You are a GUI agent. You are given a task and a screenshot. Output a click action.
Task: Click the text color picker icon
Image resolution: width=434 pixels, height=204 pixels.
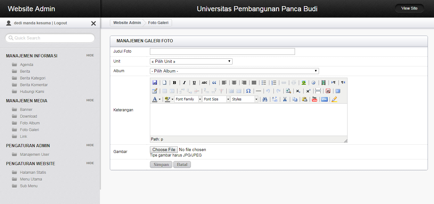(x=155, y=99)
